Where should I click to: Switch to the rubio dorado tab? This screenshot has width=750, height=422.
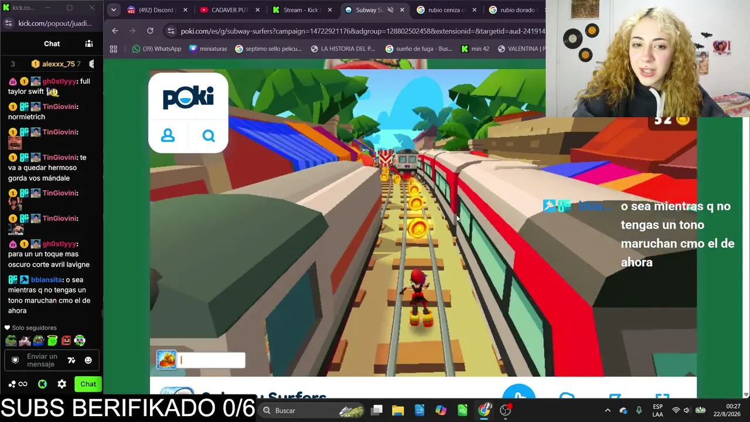click(x=516, y=10)
